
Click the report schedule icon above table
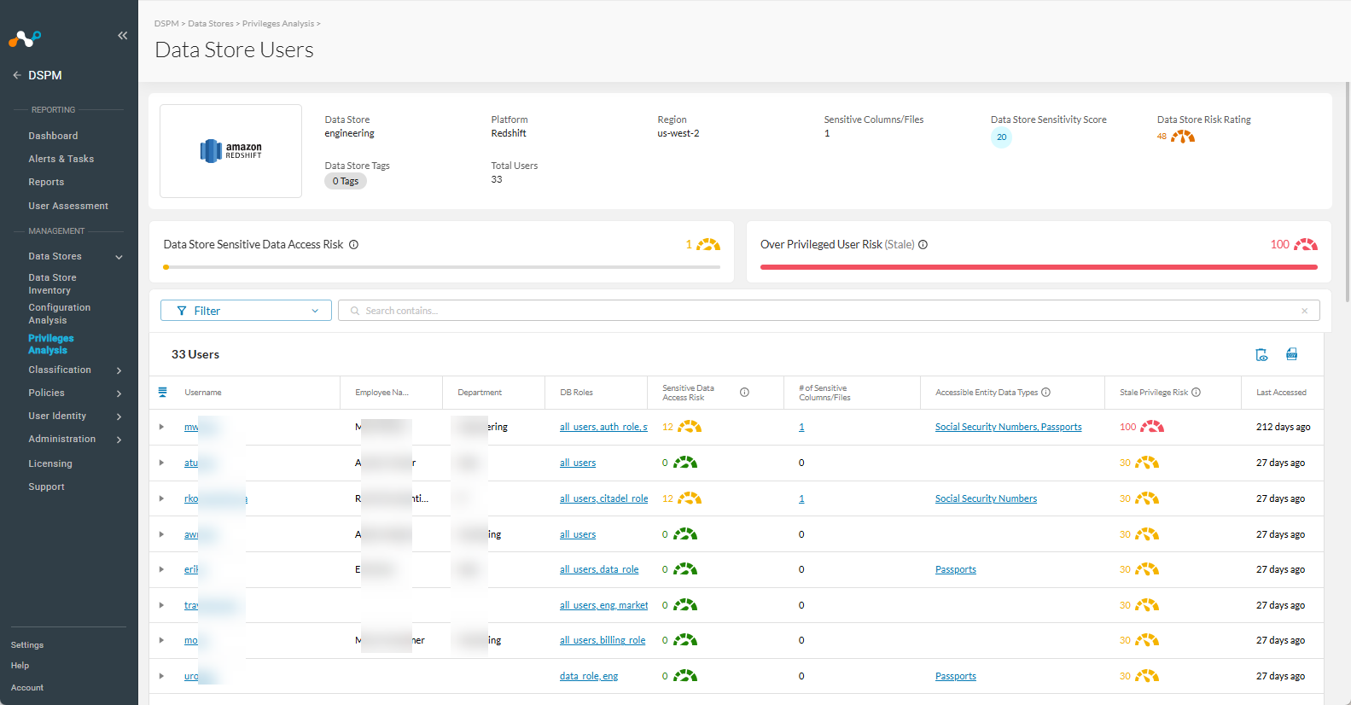click(1261, 354)
